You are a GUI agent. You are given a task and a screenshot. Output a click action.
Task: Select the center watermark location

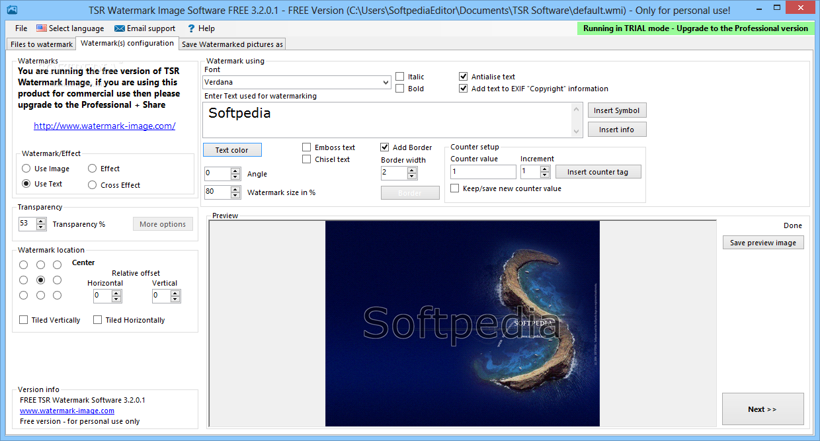coord(40,280)
